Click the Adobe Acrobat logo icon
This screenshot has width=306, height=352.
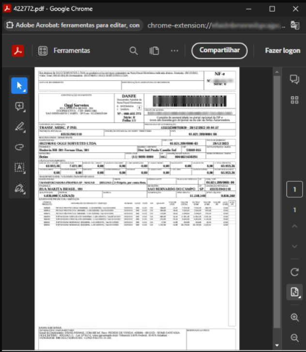18,50
